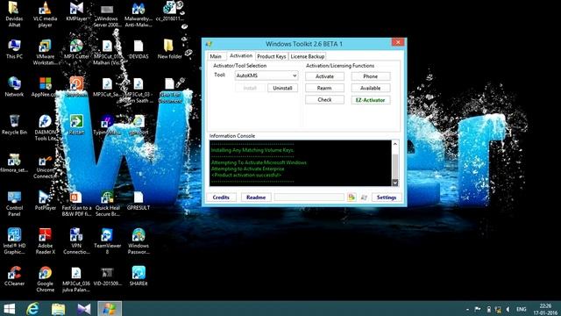Open VLC media player desktop shortcut
Image resolution: width=561 pixels, height=316 pixels.
tap(45, 14)
